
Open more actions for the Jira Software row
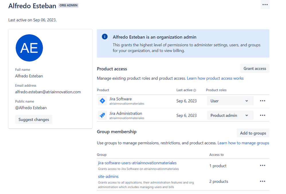(263, 101)
